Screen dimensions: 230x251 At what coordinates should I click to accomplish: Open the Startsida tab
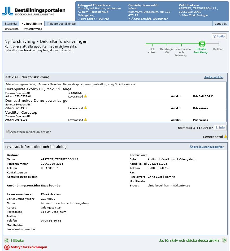click(11, 24)
